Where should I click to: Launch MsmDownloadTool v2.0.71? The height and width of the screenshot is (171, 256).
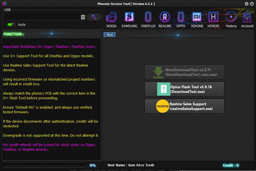click(184, 72)
